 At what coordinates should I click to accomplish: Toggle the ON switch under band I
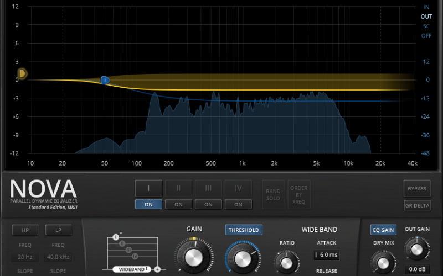[x=148, y=204]
